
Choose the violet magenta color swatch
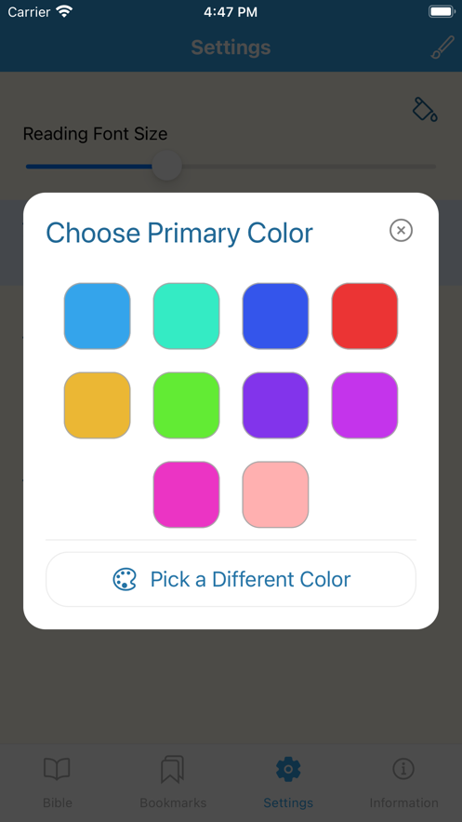click(x=364, y=405)
